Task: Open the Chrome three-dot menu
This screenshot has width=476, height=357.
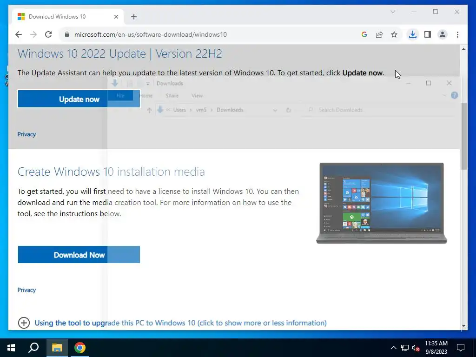Action: (457, 34)
